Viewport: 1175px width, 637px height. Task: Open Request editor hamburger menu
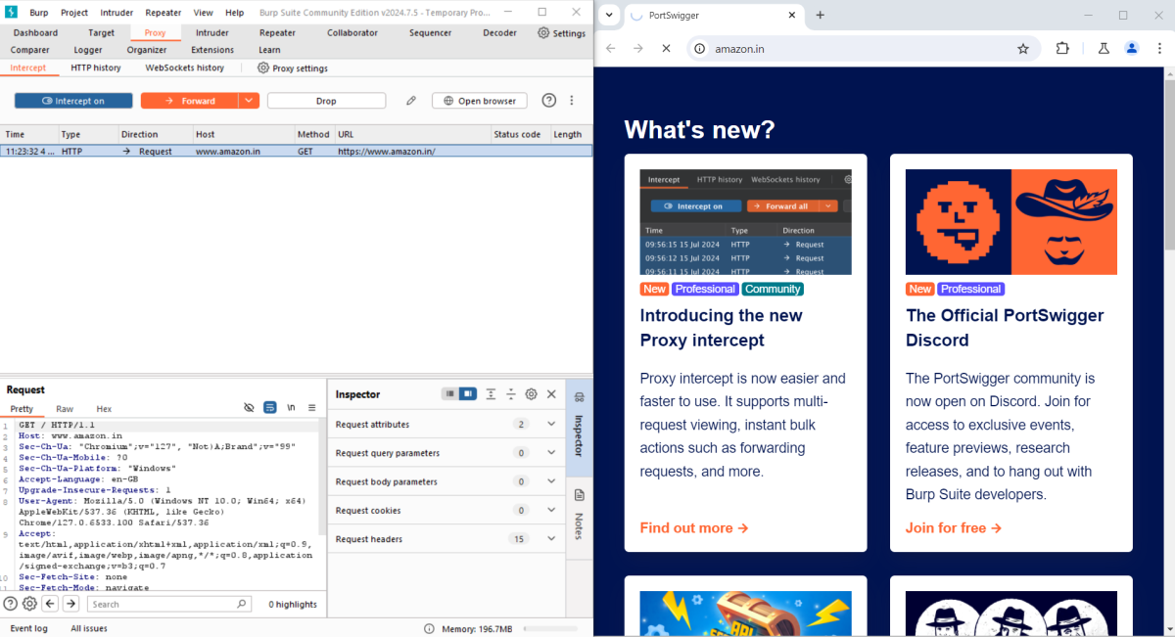(x=312, y=408)
